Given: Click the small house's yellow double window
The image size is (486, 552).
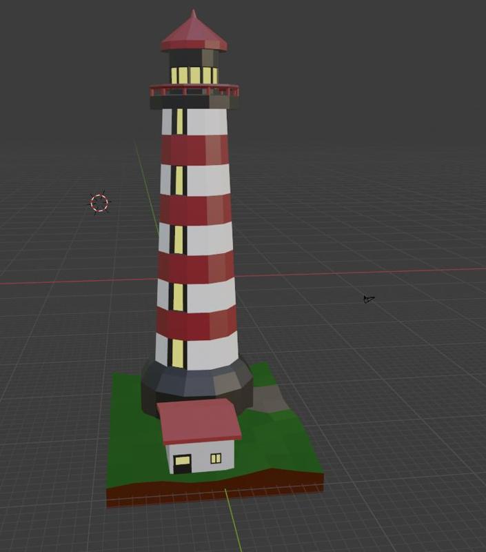Looking at the screenshot, I should pyautogui.click(x=216, y=458).
